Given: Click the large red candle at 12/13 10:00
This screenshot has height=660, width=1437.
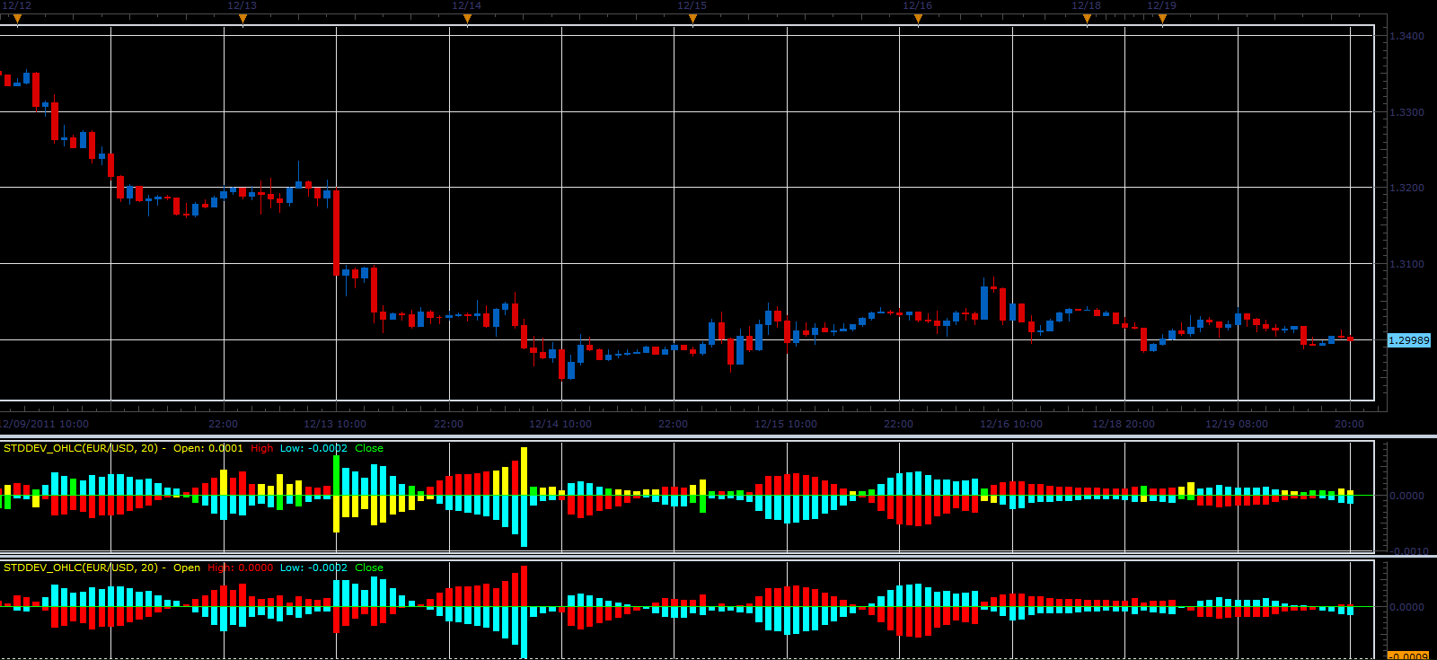Looking at the screenshot, I should (x=336, y=233).
